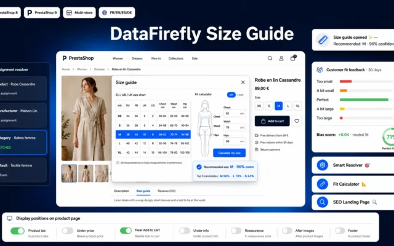Open the Women menu item

[118, 58]
